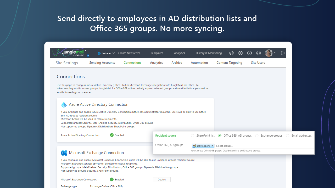
Task: Click the sign out icon
Action: (283, 53)
